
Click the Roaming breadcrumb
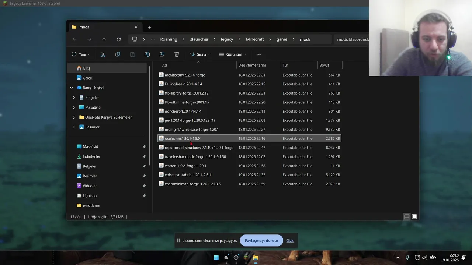(169, 39)
